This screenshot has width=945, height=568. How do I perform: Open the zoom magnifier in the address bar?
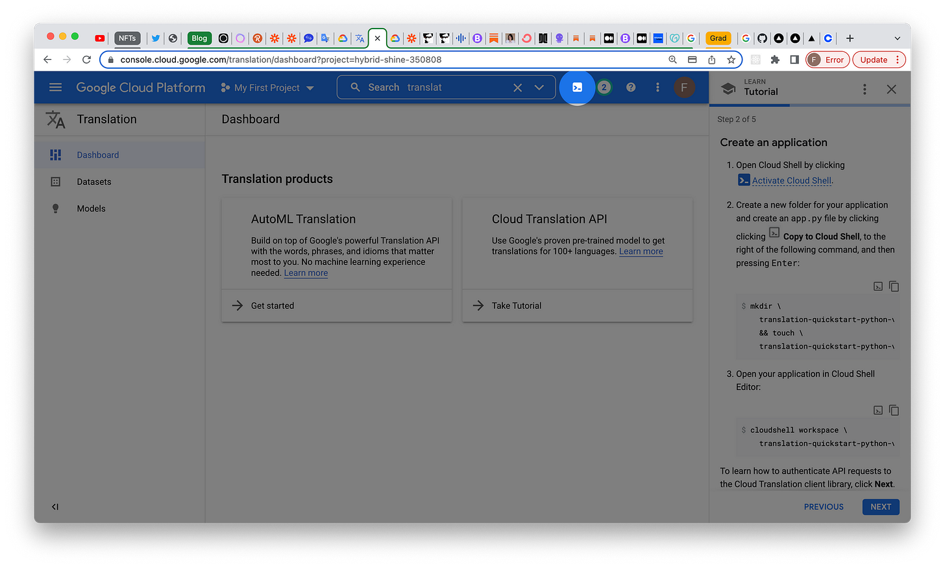point(673,60)
